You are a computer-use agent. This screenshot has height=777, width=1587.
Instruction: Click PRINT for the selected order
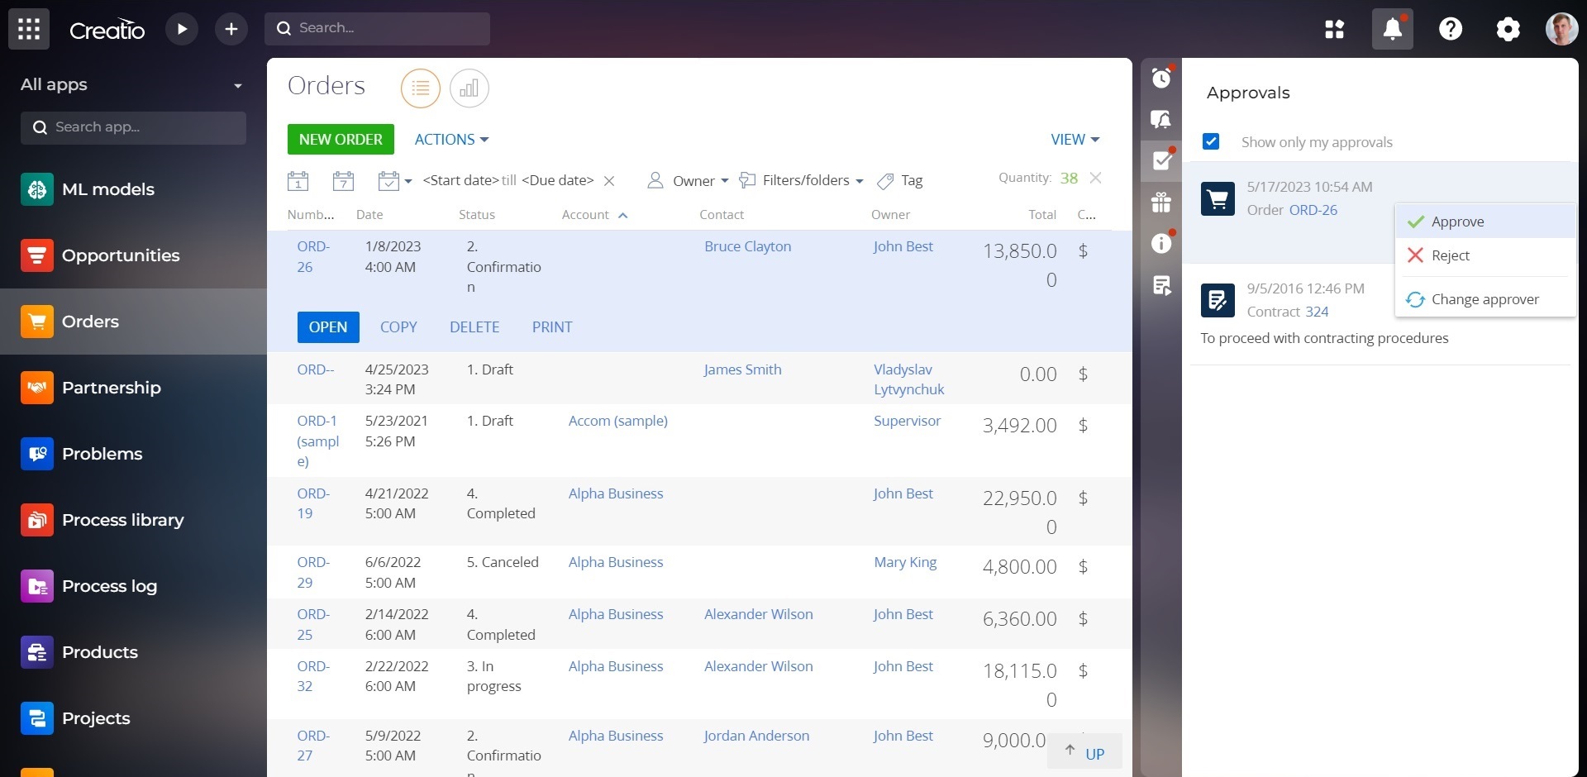pos(552,327)
